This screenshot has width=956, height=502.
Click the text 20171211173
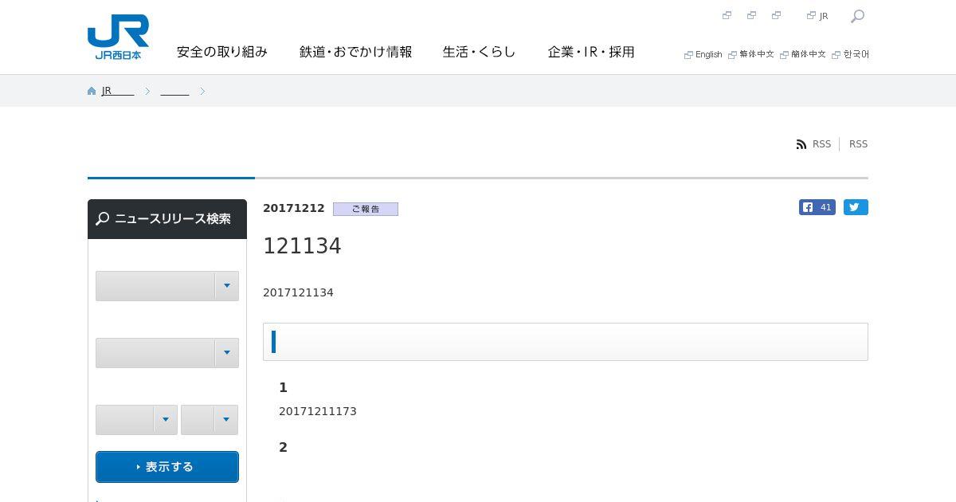pos(318,411)
